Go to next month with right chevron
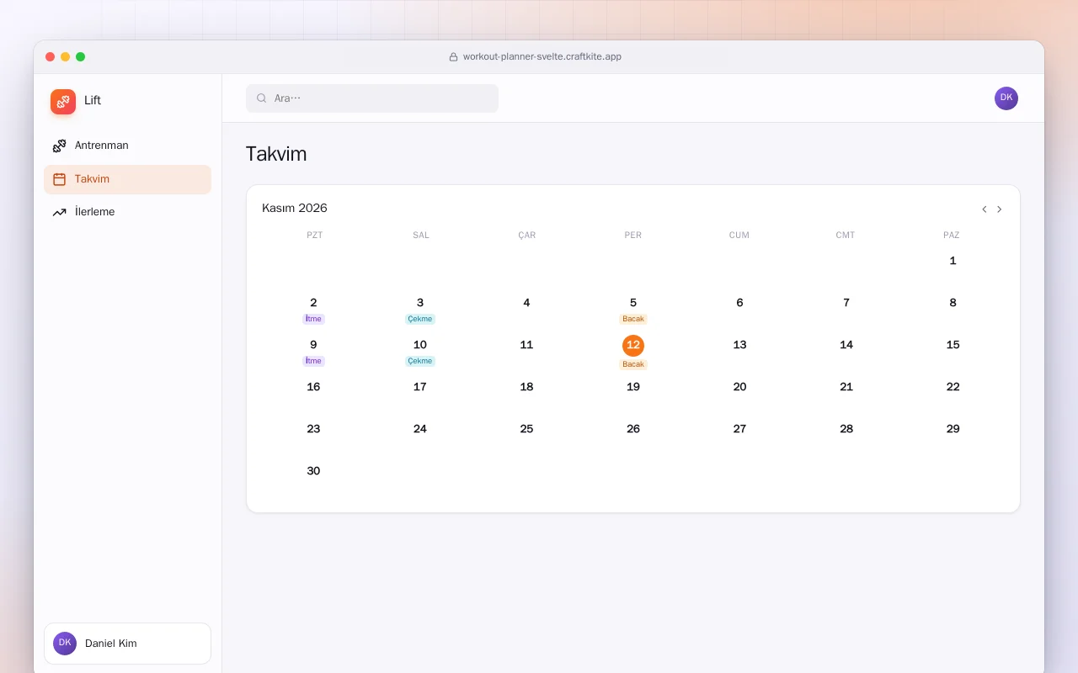 point(1000,209)
